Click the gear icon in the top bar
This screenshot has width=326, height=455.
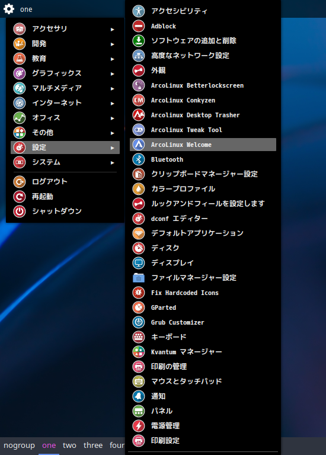click(x=9, y=9)
